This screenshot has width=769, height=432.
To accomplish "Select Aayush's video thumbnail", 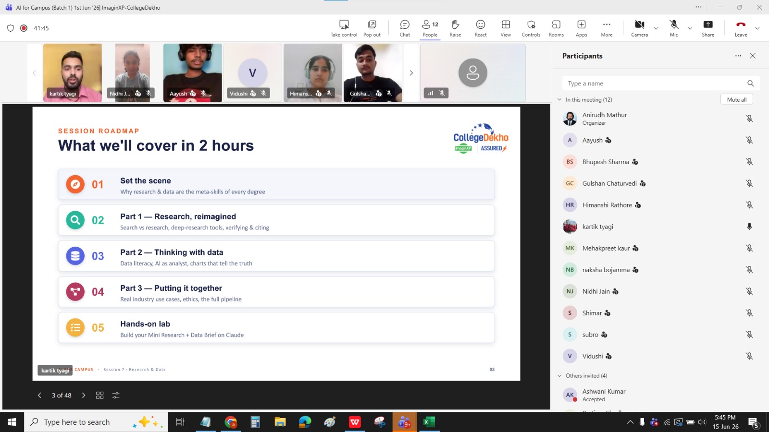I will tap(192, 73).
